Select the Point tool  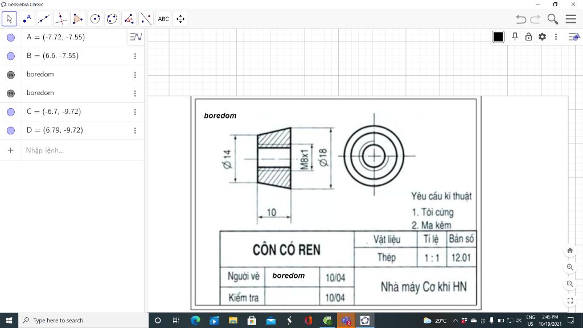coord(26,19)
